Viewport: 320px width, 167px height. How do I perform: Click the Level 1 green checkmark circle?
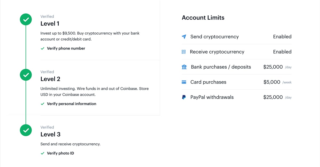tap(26, 19)
